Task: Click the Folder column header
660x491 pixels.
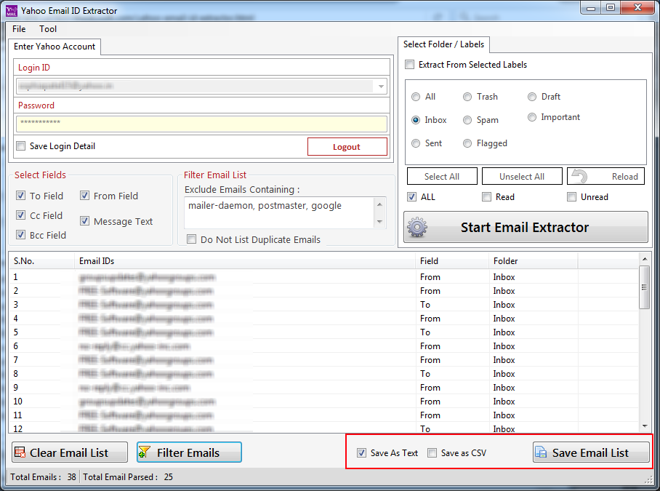Action: tap(534, 261)
